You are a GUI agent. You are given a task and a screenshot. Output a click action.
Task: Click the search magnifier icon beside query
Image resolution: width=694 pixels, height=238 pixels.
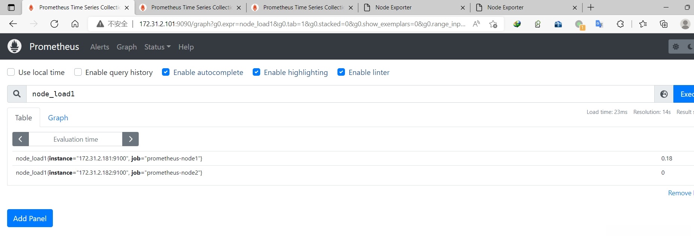(17, 94)
